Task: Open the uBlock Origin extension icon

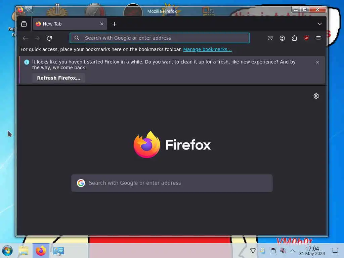Action: pos(306,38)
